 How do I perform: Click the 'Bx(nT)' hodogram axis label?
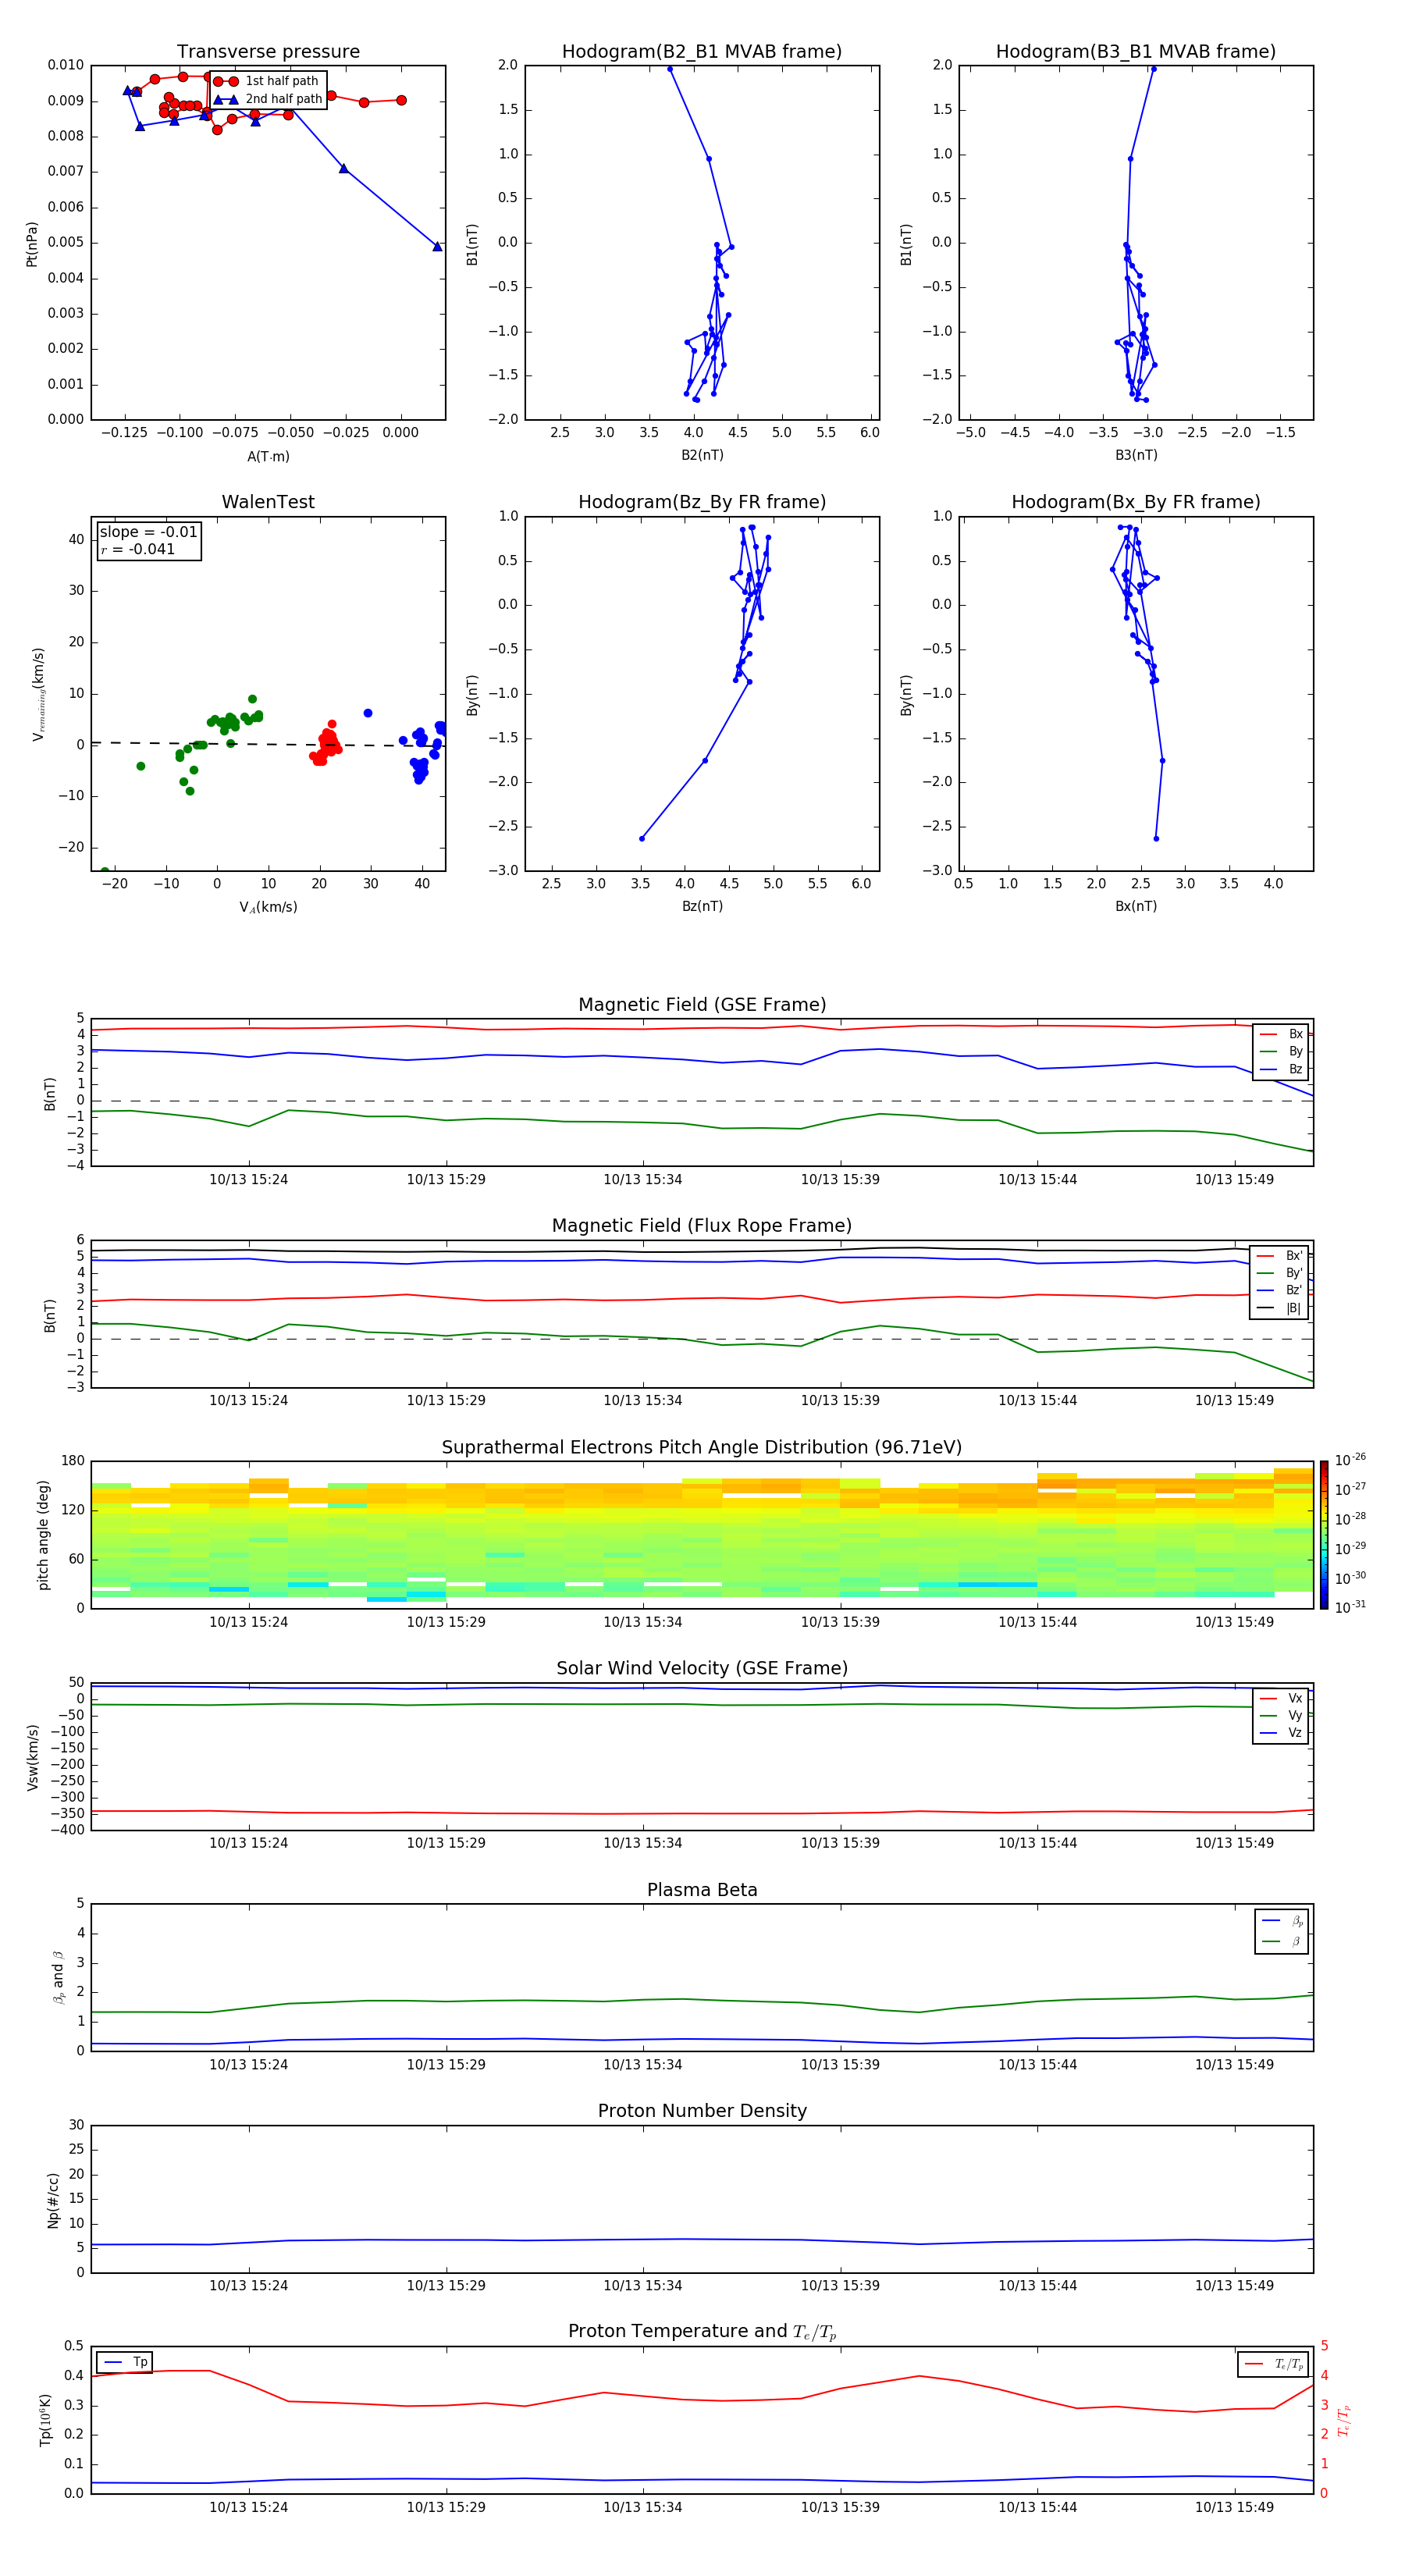(x=1136, y=906)
